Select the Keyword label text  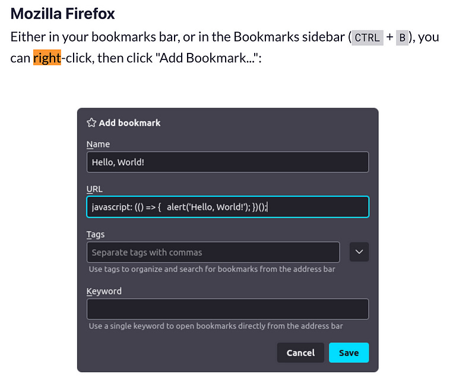(x=104, y=291)
